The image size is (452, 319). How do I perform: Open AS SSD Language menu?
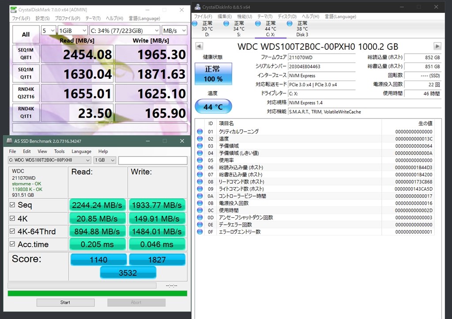[x=81, y=151]
